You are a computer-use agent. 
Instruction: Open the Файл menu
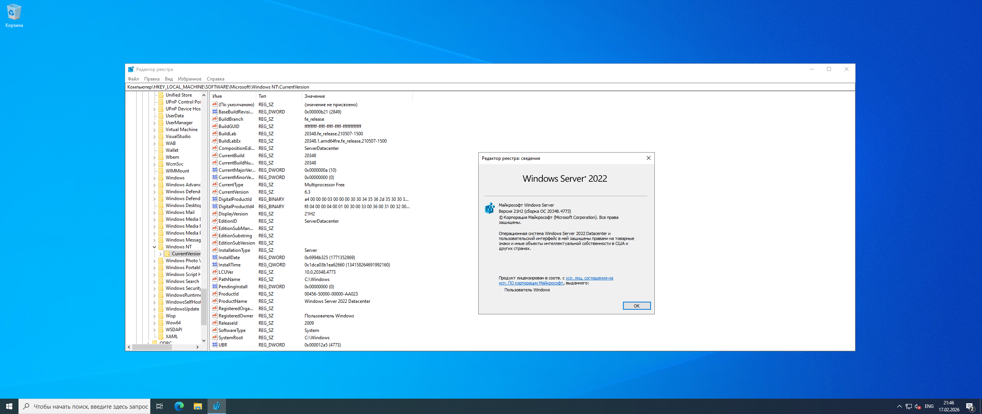[133, 79]
